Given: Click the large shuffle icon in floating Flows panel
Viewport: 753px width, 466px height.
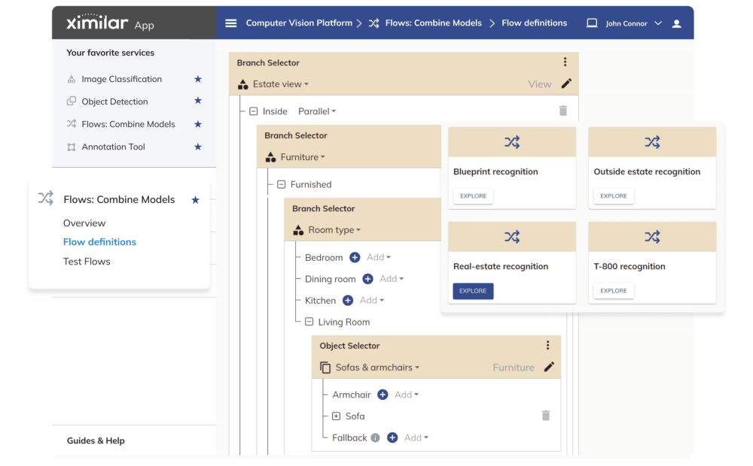Looking at the screenshot, I should [x=46, y=198].
